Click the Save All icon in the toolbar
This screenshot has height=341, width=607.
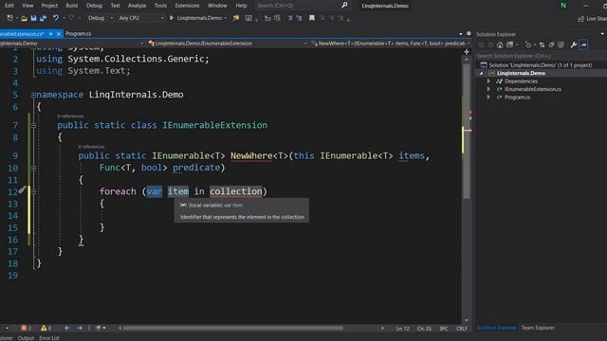pyautogui.click(x=43, y=18)
